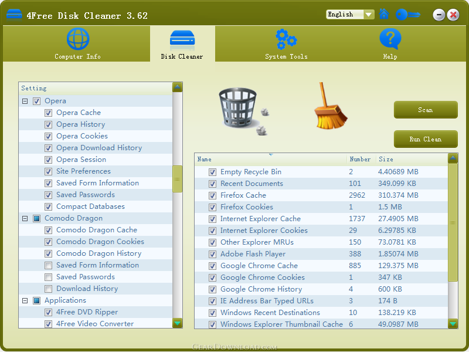Uncheck Opera Cache checkbox

click(48, 113)
